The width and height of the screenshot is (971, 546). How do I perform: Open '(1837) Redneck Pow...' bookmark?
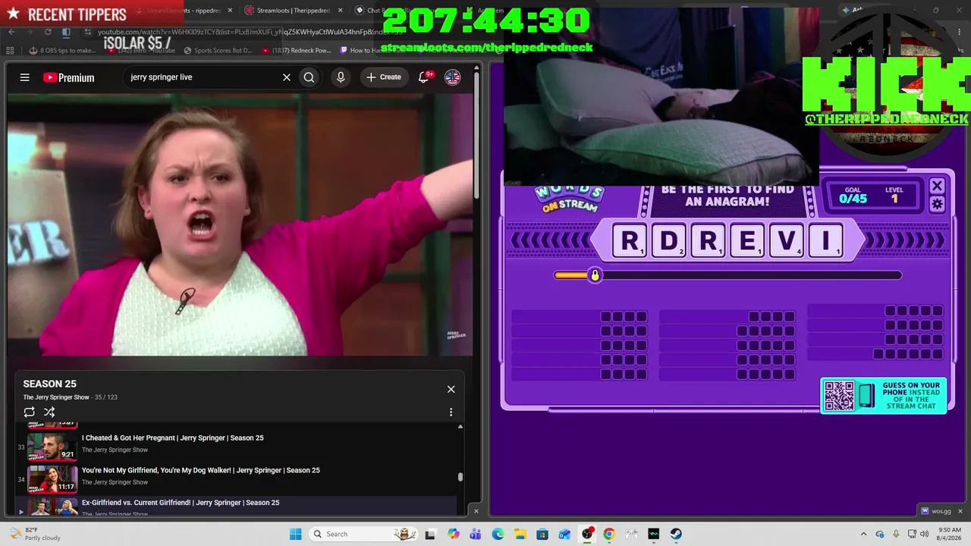click(x=297, y=51)
